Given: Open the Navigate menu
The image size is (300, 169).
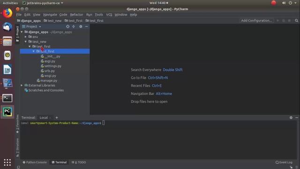Looking at the screenshot, I should (x=50, y=15).
